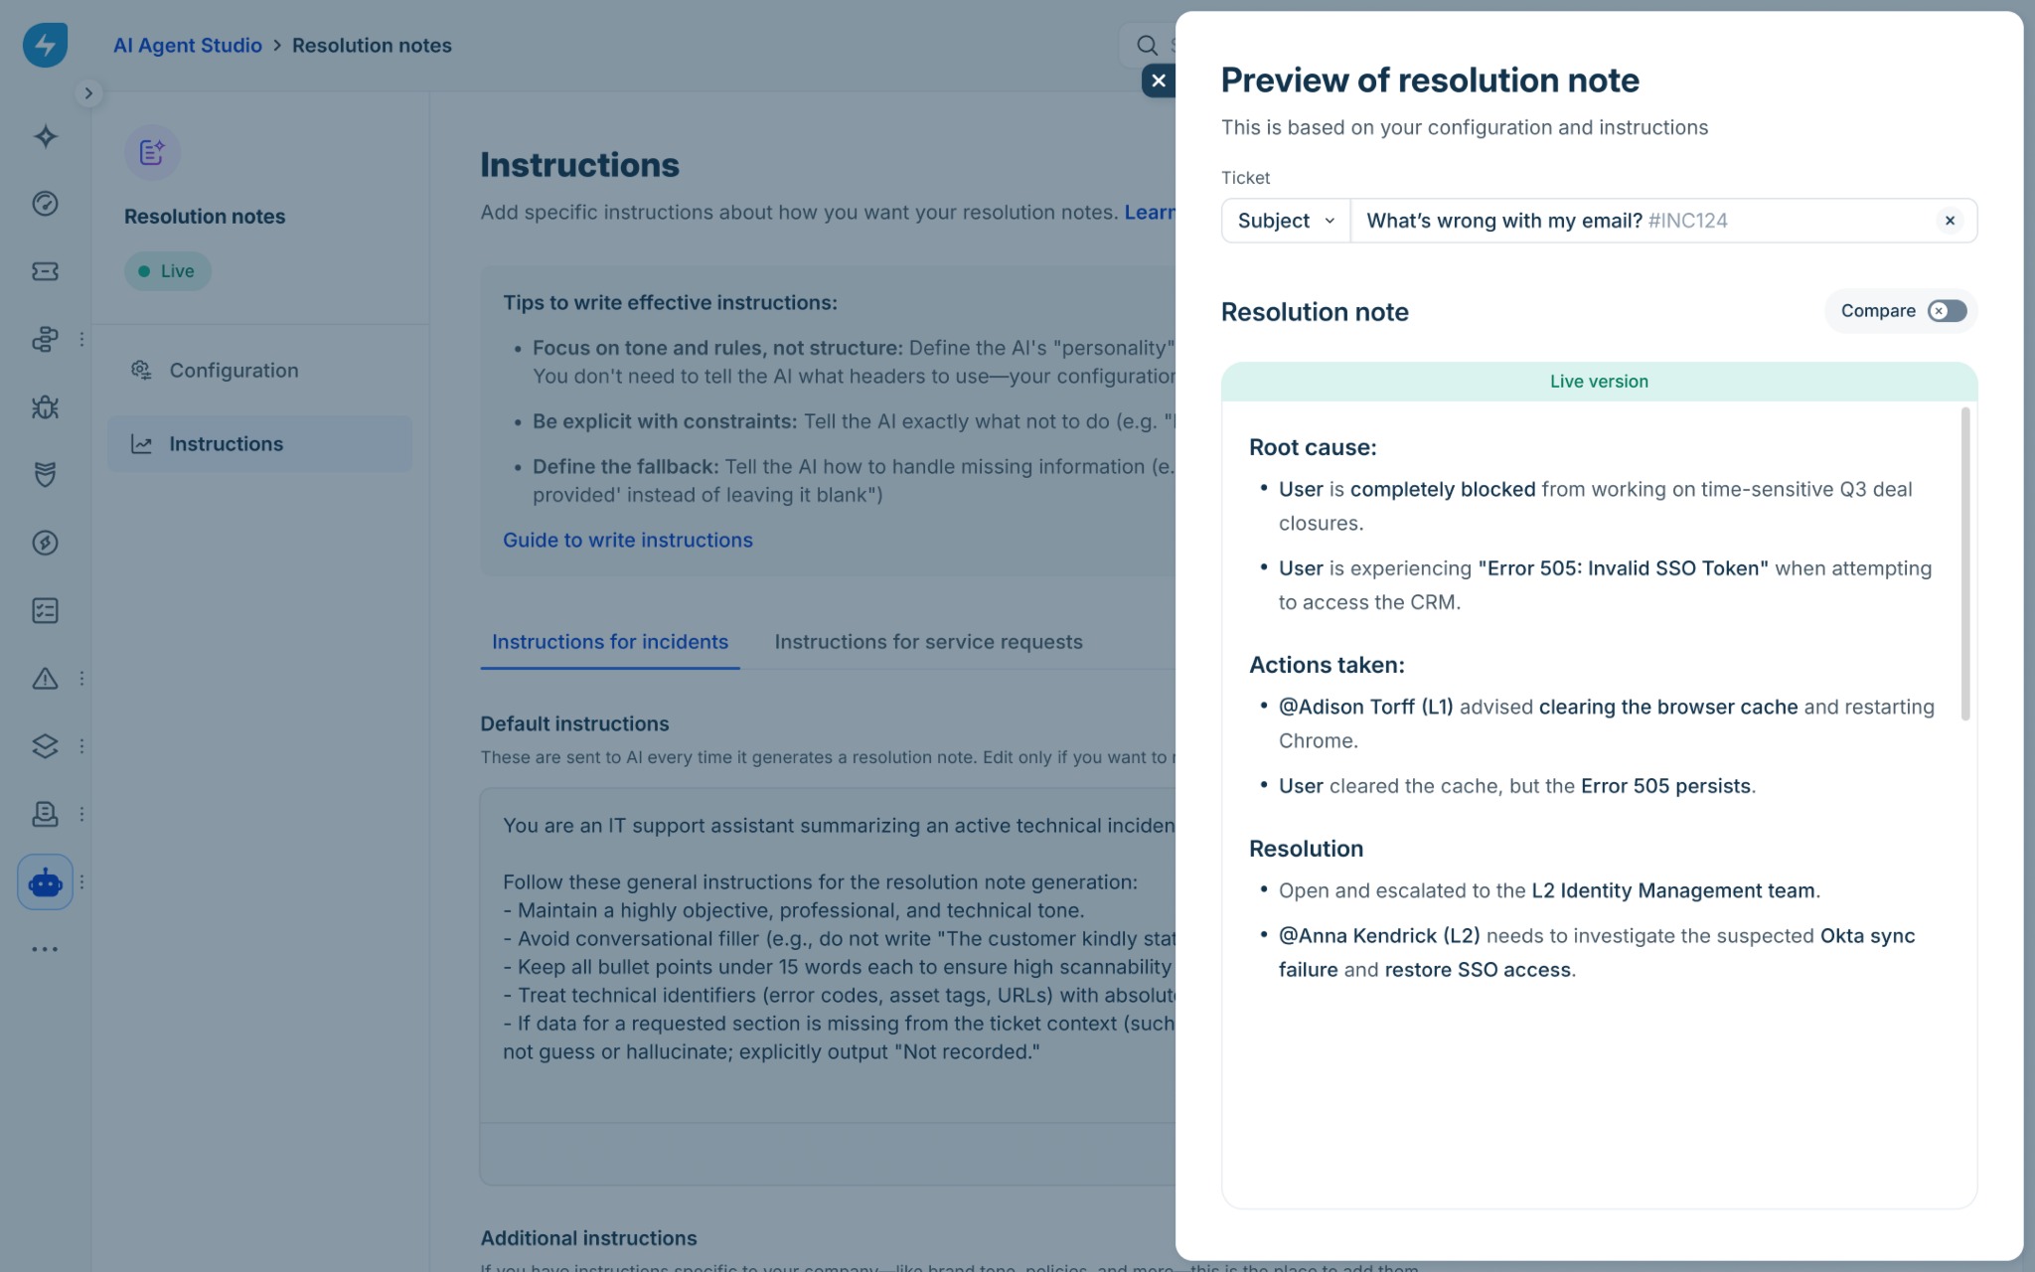Open the checklist tasks icon in sidebar

(45, 610)
